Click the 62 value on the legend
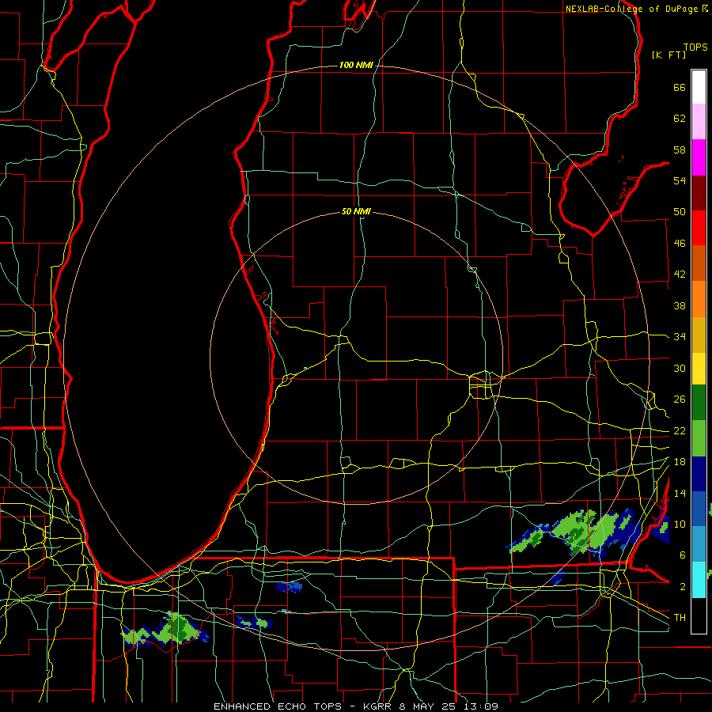The image size is (712, 712). (680, 119)
